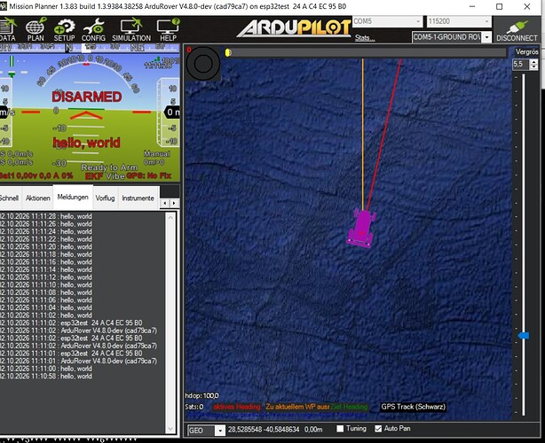
Task: Switch to the Aktionen tab
Action: click(x=38, y=198)
